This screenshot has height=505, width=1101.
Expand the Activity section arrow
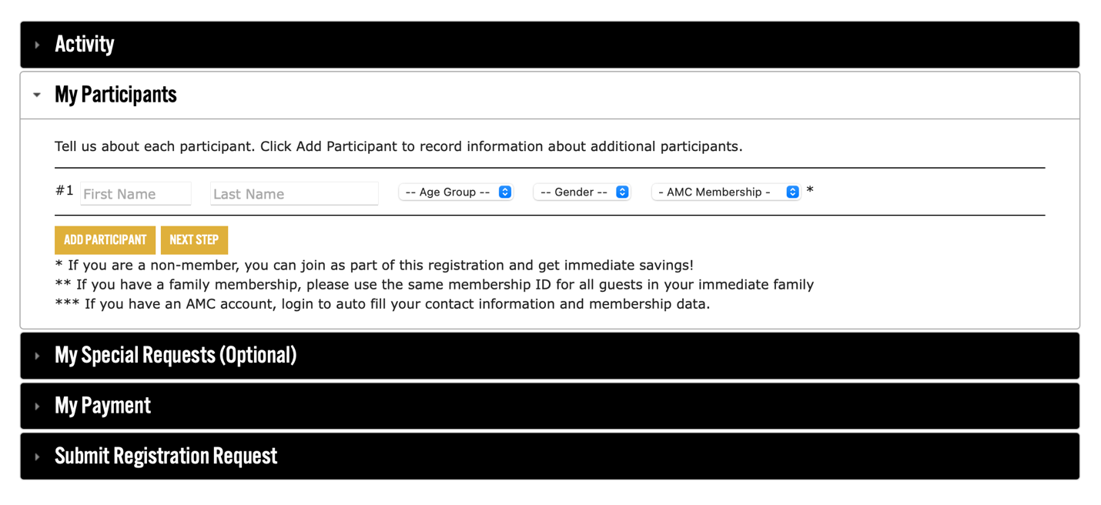point(37,45)
